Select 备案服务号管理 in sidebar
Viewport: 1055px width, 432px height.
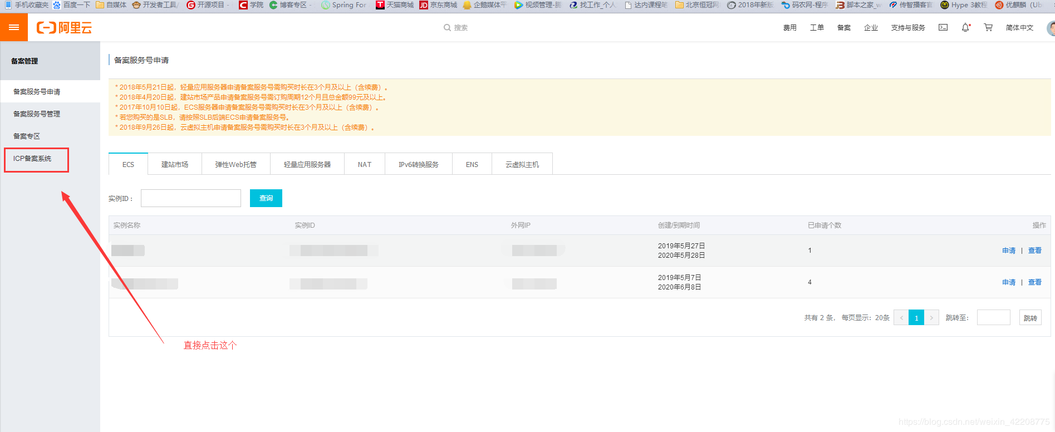(50, 114)
